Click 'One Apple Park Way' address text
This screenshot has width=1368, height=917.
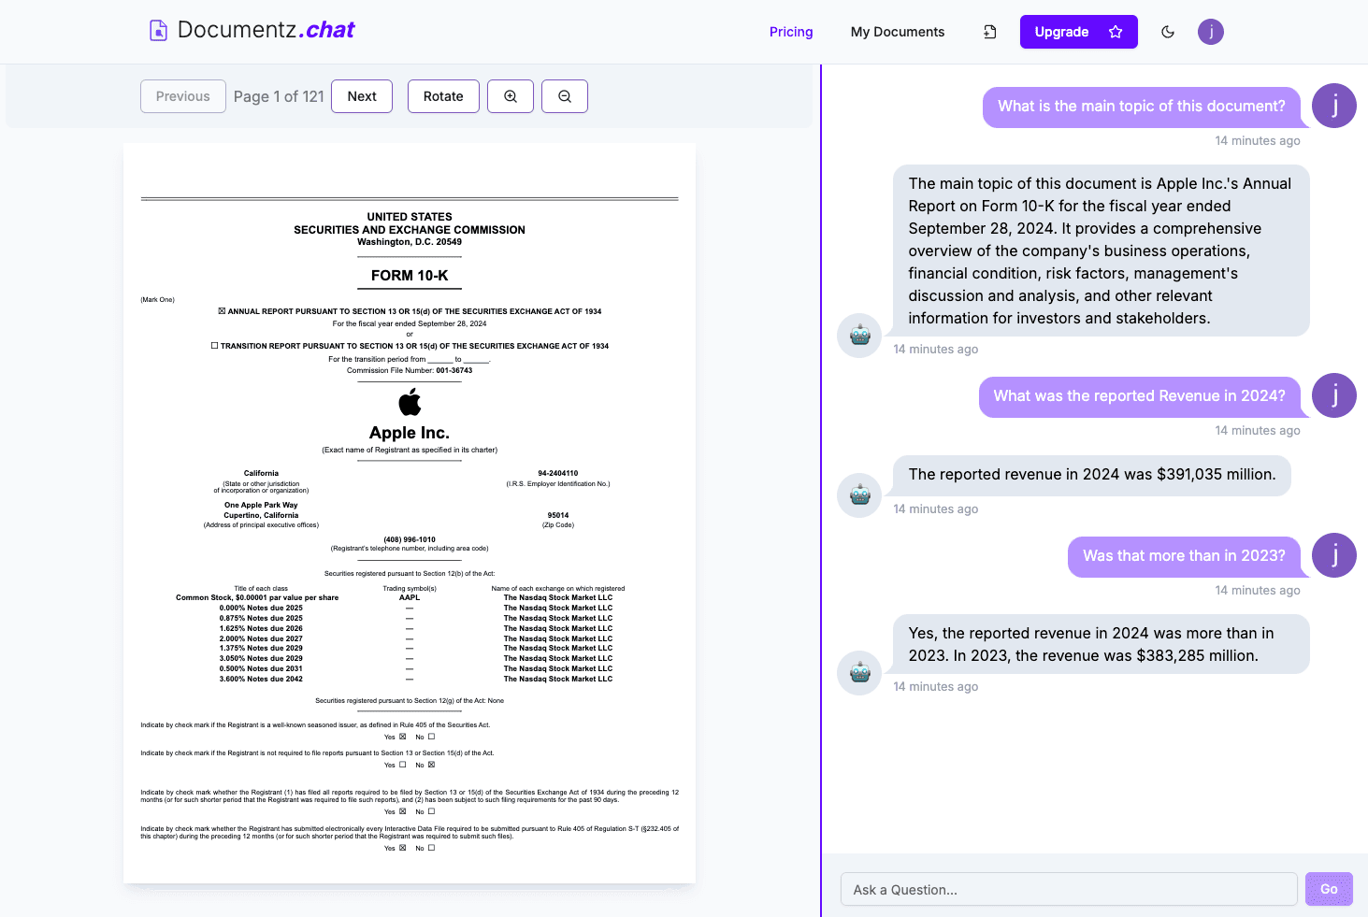261,506
